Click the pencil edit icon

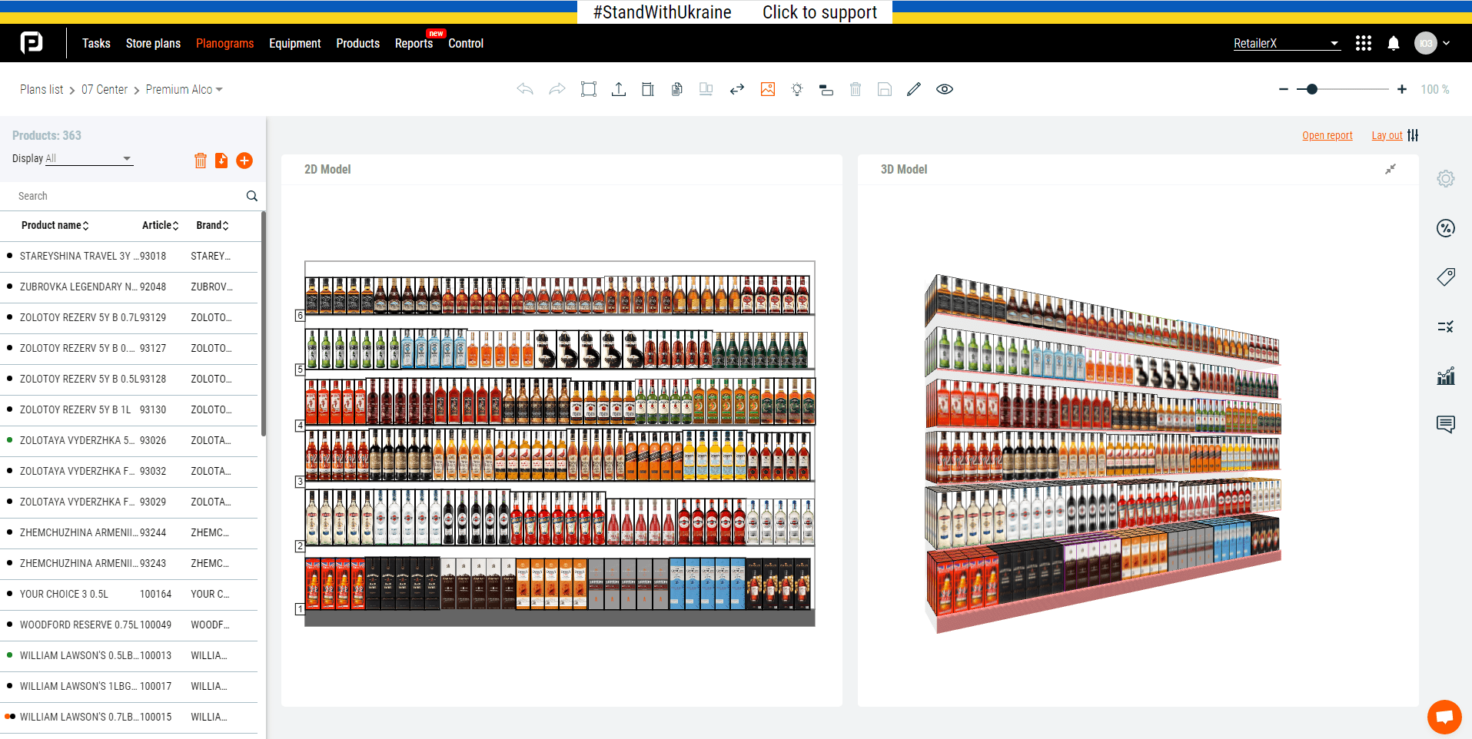(914, 89)
